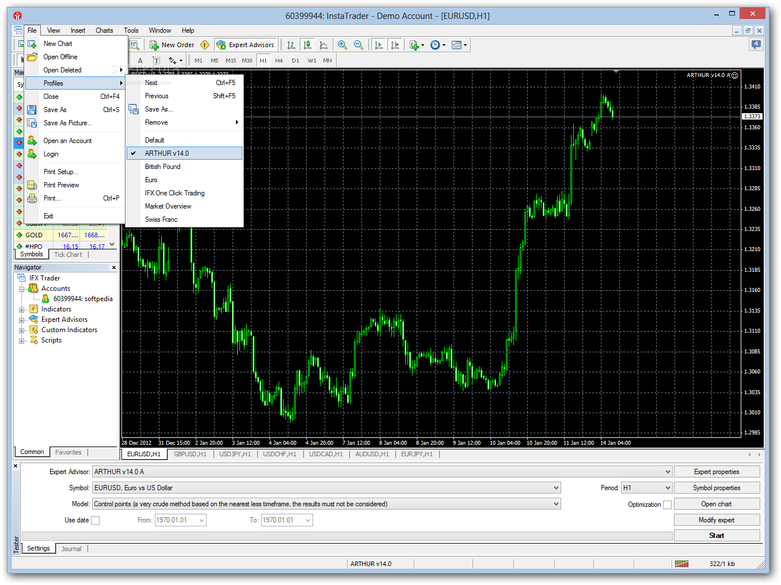Select Save As Picture menu entry

pyautogui.click(x=76, y=123)
